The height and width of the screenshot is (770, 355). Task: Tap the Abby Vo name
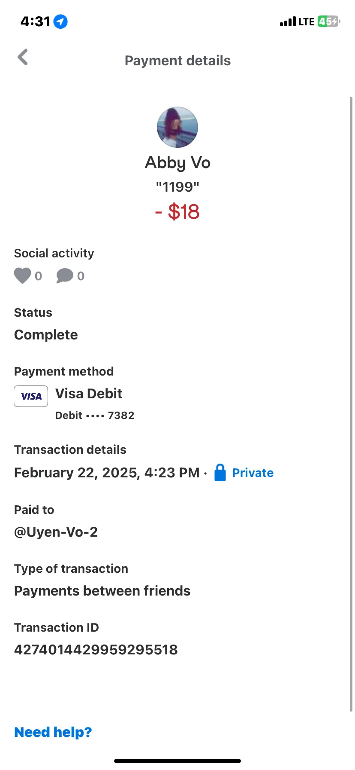tap(177, 162)
